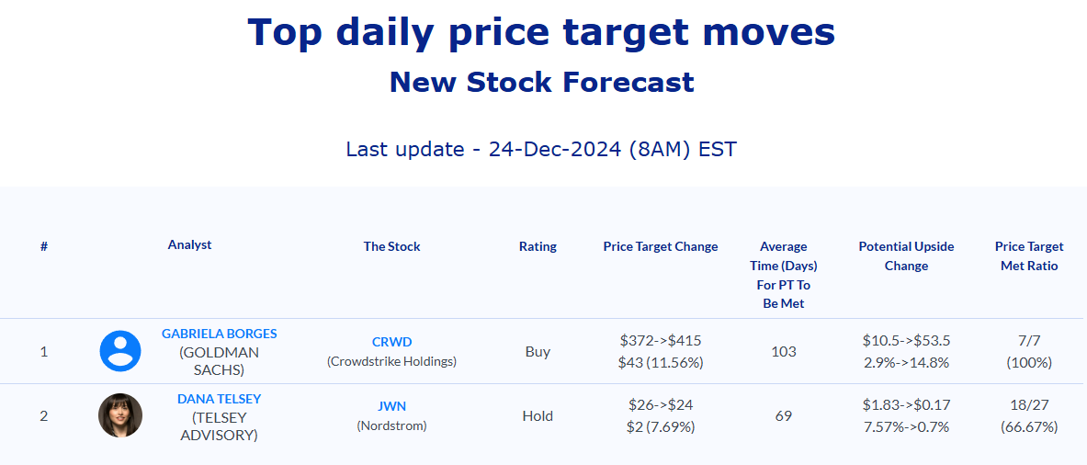This screenshot has height=465, width=1087.
Task: Click Gabriela Borges default avatar icon
Action: [x=120, y=351]
